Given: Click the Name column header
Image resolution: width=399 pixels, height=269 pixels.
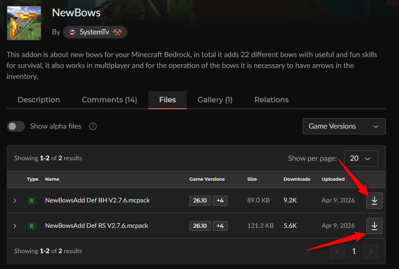Looking at the screenshot, I should [x=52, y=179].
